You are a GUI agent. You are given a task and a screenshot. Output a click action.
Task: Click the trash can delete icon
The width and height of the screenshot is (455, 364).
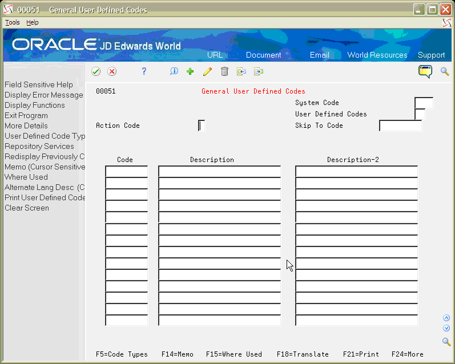point(224,71)
